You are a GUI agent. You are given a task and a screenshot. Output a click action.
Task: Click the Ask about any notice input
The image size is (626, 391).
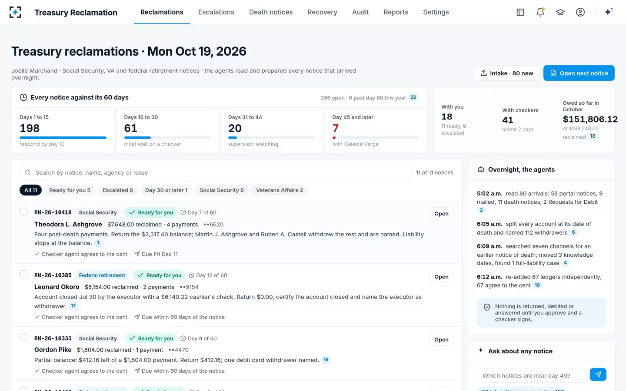click(531, 375)
